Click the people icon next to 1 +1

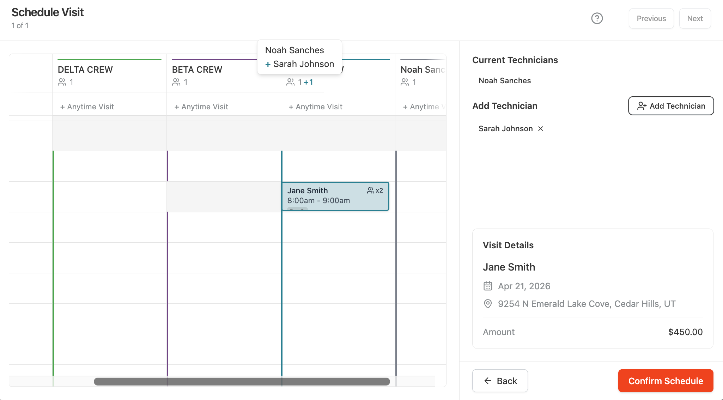pos(291,82)
